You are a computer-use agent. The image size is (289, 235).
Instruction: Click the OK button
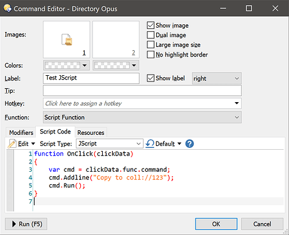(216, 224)
